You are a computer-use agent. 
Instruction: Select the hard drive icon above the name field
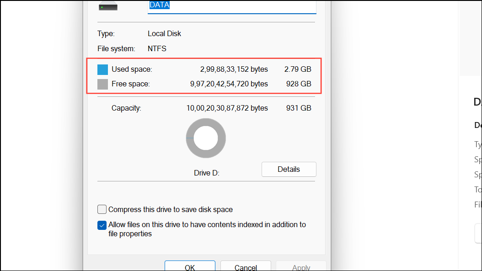coord(108,7)
